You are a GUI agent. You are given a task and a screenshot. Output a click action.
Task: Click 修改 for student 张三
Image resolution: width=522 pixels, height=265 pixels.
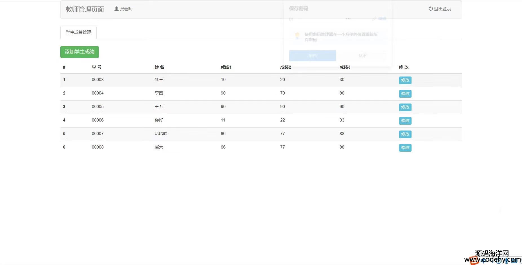point(405,80)
